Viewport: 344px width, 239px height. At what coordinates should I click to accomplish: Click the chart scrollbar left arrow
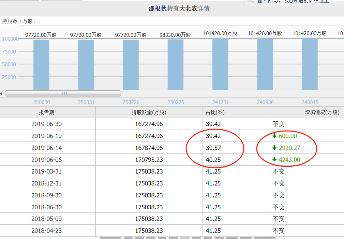(2, 94)
